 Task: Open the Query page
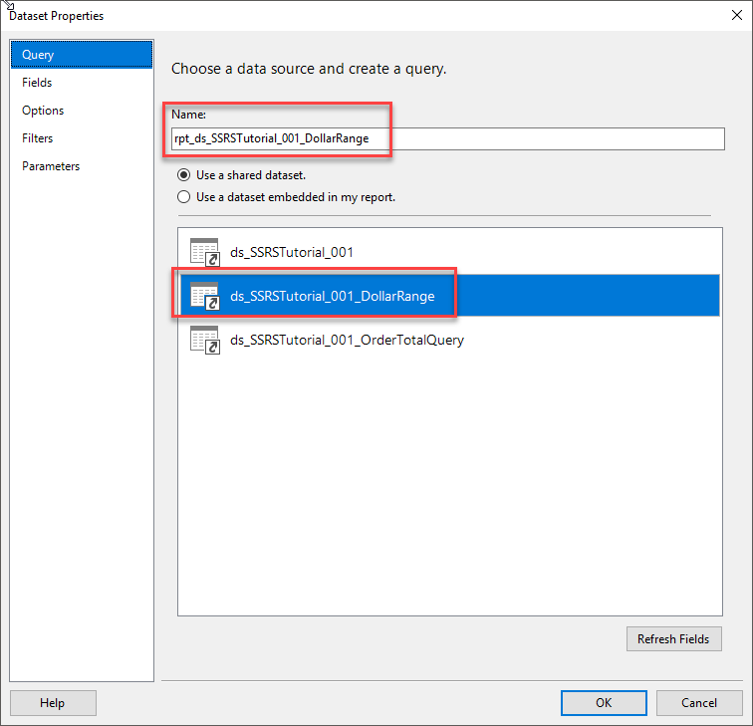coord(82,55)
